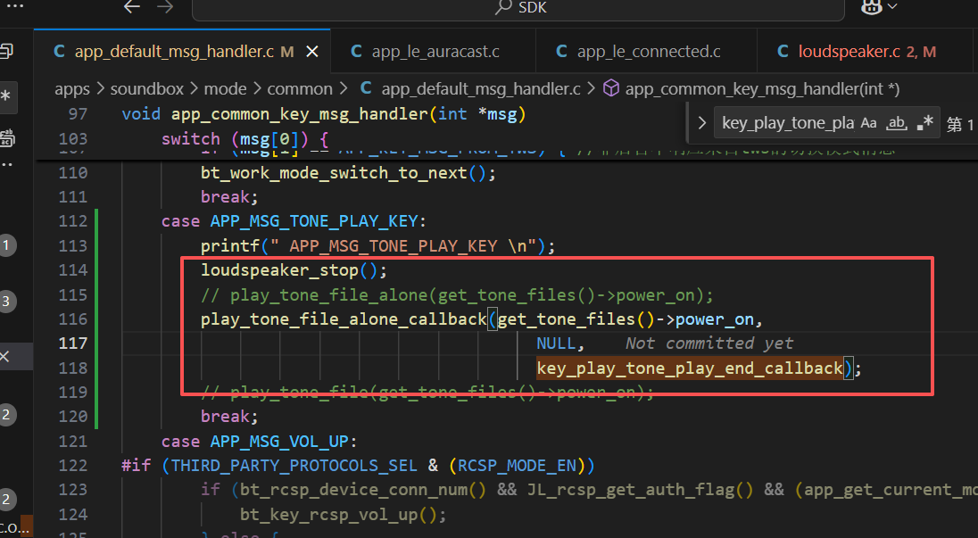Jump to sticky line "switch (msg[0]) {"
Viewport: 978px width, 538px height.
tap(244, 138)
